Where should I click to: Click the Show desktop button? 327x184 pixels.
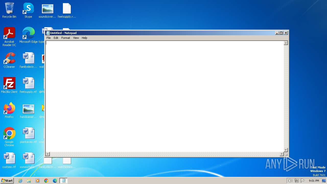[324, 181]
